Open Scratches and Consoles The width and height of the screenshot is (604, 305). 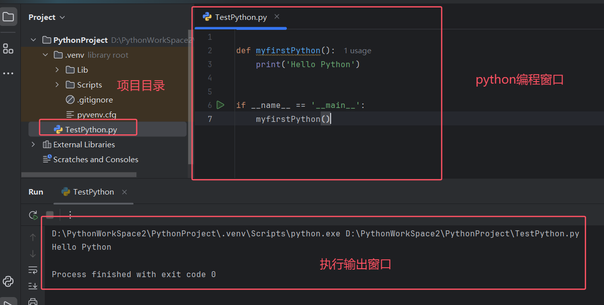coord(95,159)
